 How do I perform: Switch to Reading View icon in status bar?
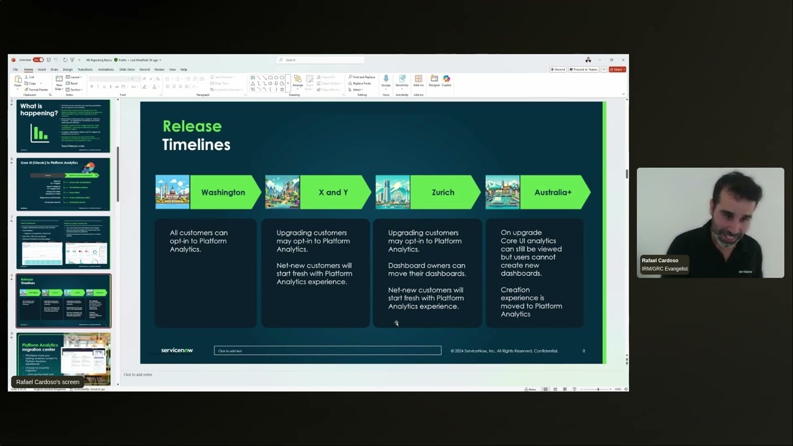tap(565, 389)
